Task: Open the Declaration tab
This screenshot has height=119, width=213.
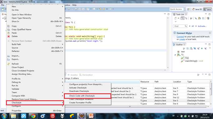Action: point(86,75)
